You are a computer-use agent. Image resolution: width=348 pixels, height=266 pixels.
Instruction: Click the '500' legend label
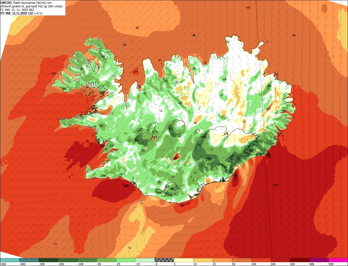(x=331, y=264)
